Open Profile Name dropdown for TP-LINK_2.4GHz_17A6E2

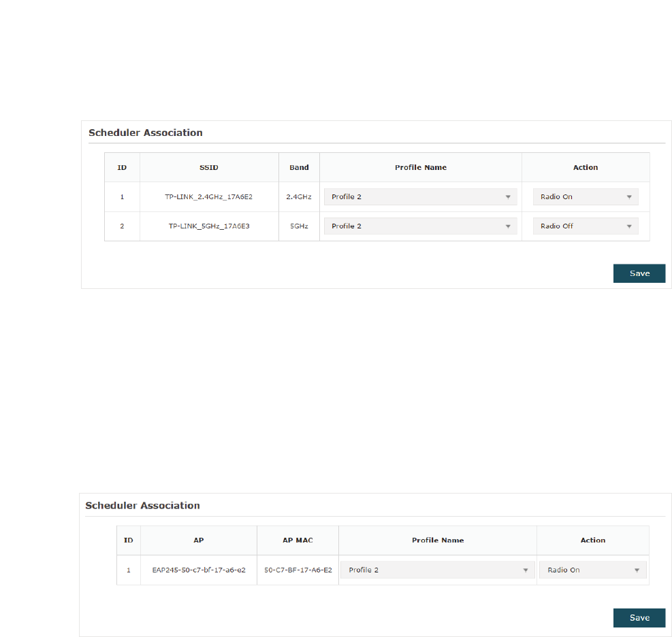pos(420,196)
